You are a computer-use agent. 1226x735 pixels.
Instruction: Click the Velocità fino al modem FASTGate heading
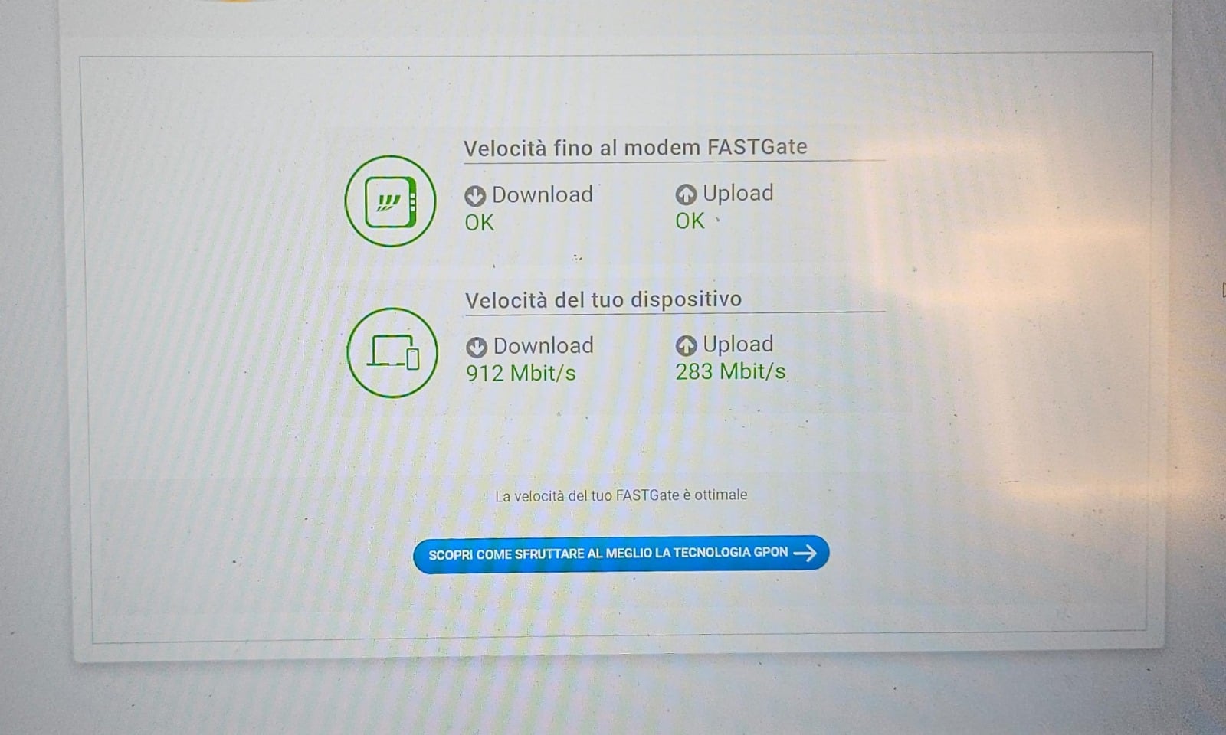(635, 147)
